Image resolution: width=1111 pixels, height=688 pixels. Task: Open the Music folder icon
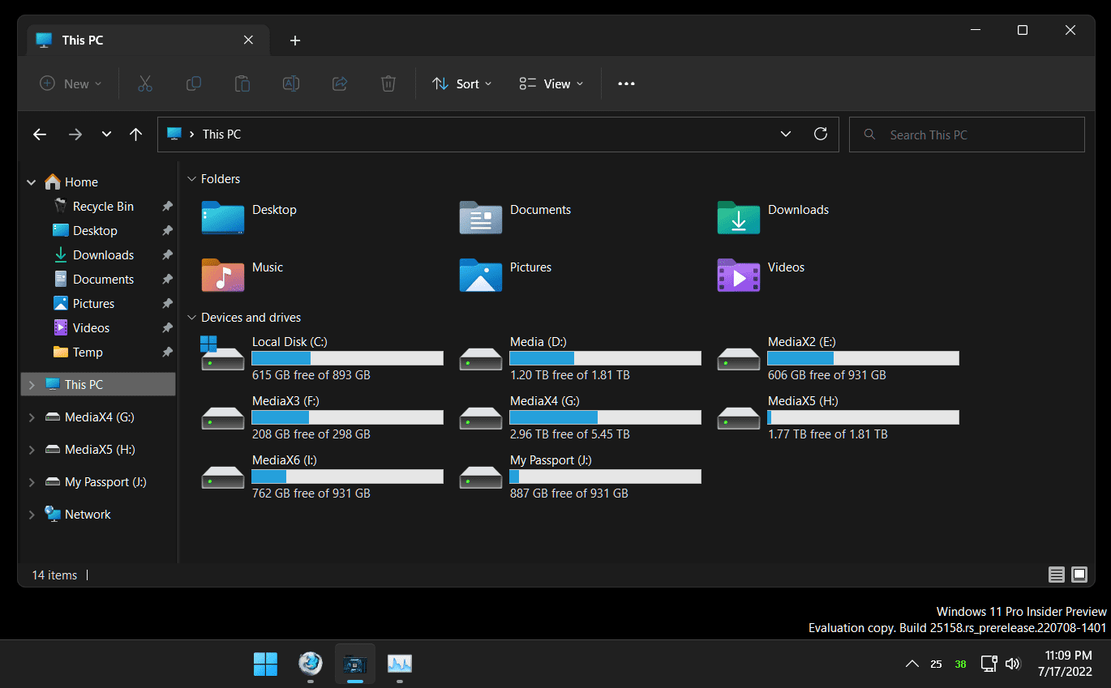pyautogui.click(x=223, y=275)
